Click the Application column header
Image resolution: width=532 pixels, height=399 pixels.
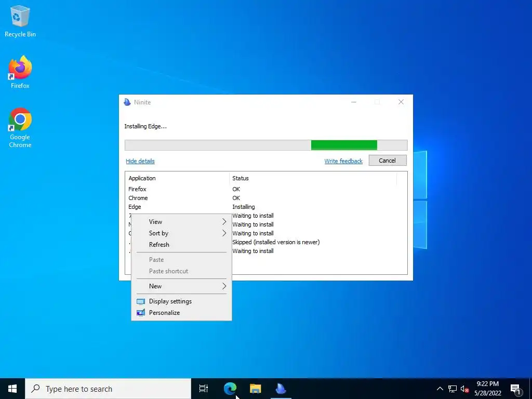178,178
